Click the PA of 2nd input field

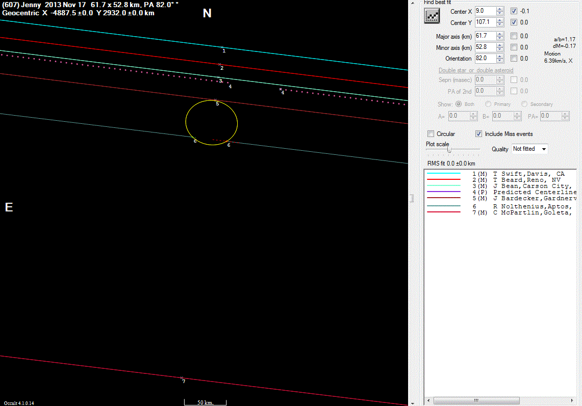coord(485,91)
